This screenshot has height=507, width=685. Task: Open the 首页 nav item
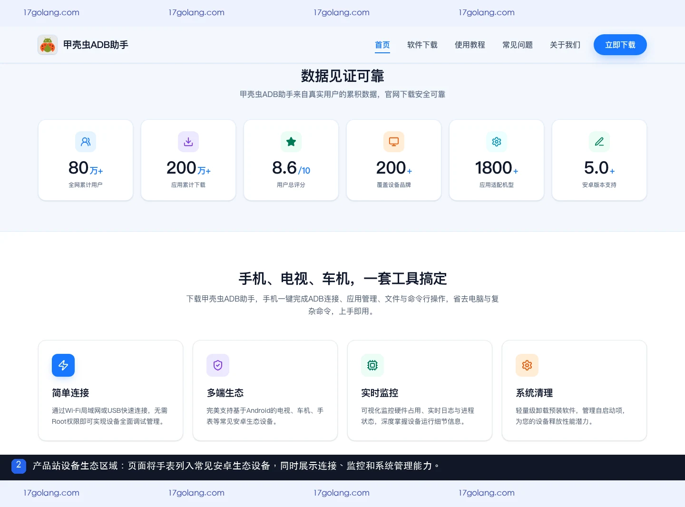point(382,45)
